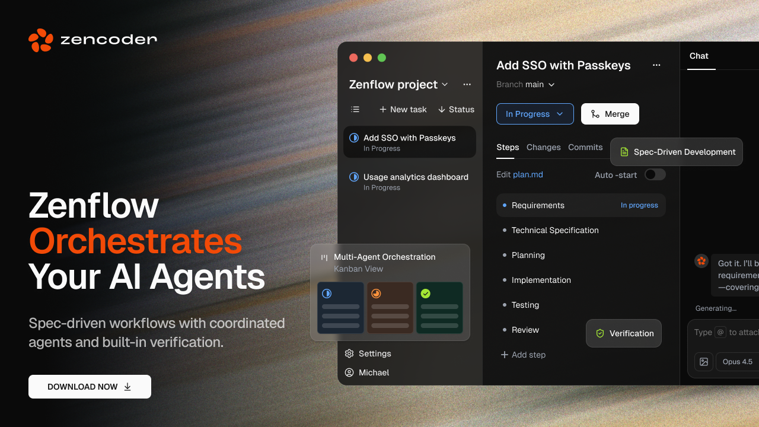Switch to the Steps tab
This screenshot has width=759, height=427.
click(x=508, y=148)
